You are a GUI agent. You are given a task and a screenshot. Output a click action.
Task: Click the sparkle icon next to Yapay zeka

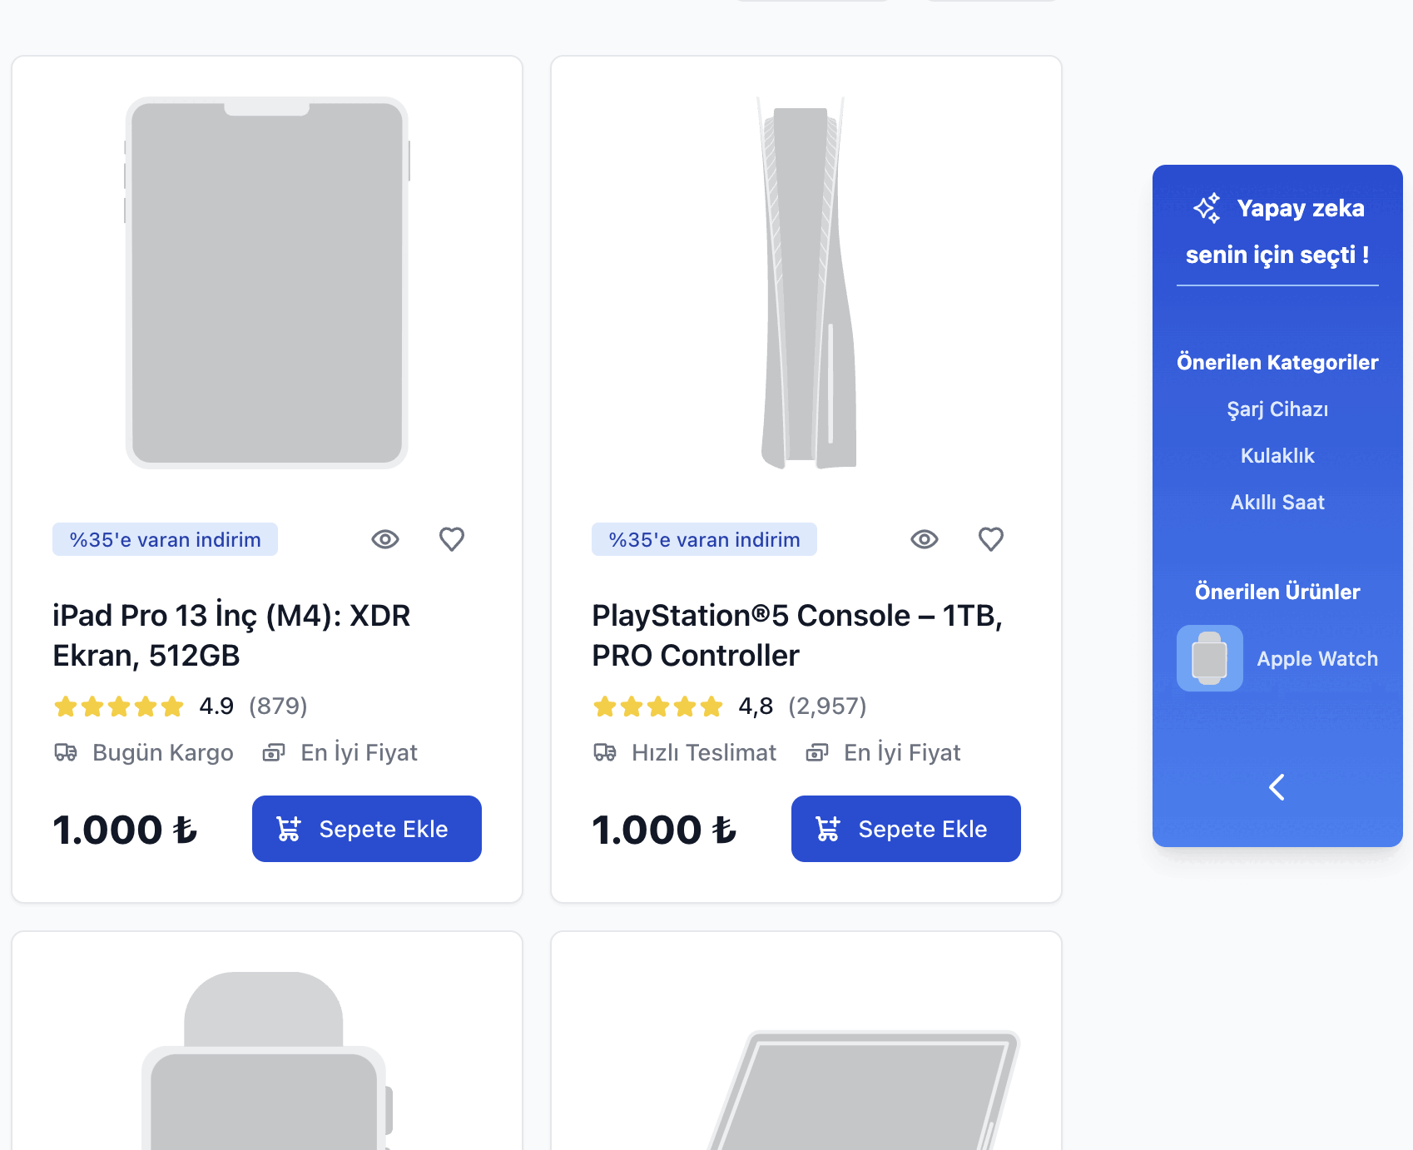(1207, 208)
